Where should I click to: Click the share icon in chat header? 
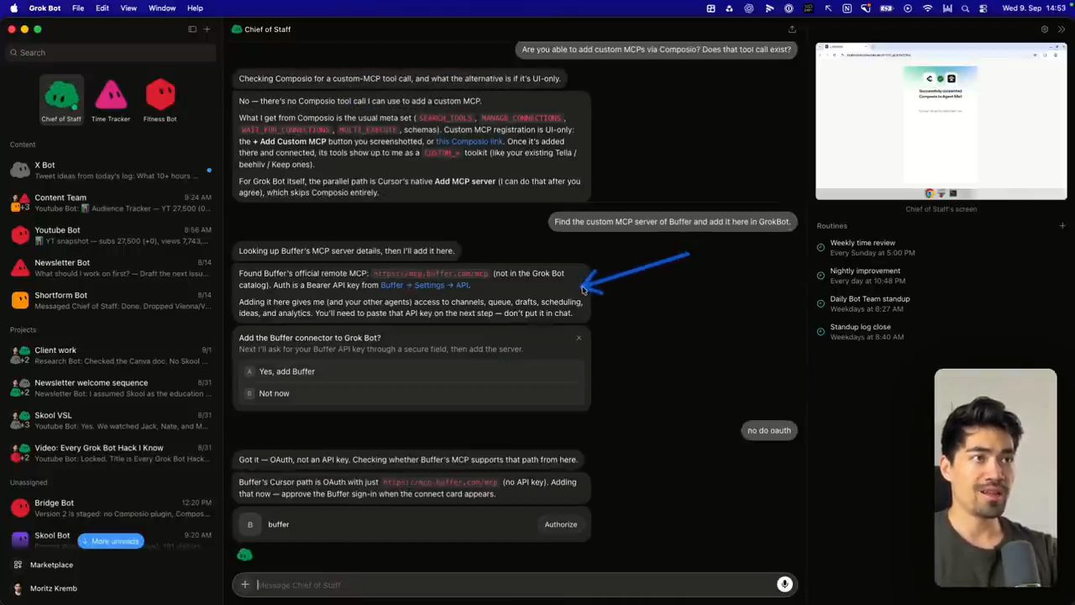tap(792, 29)
